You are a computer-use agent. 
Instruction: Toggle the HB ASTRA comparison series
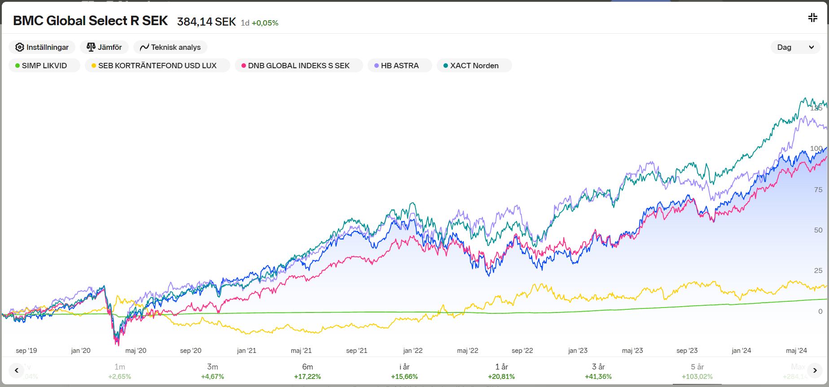tap(399, 66)
